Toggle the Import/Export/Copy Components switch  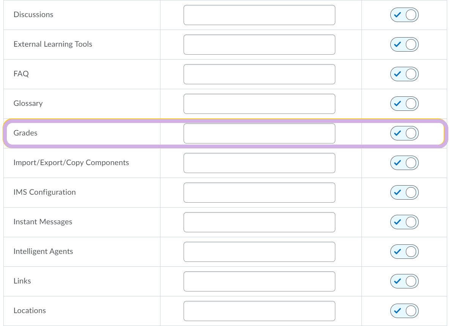tap(404, 163)
